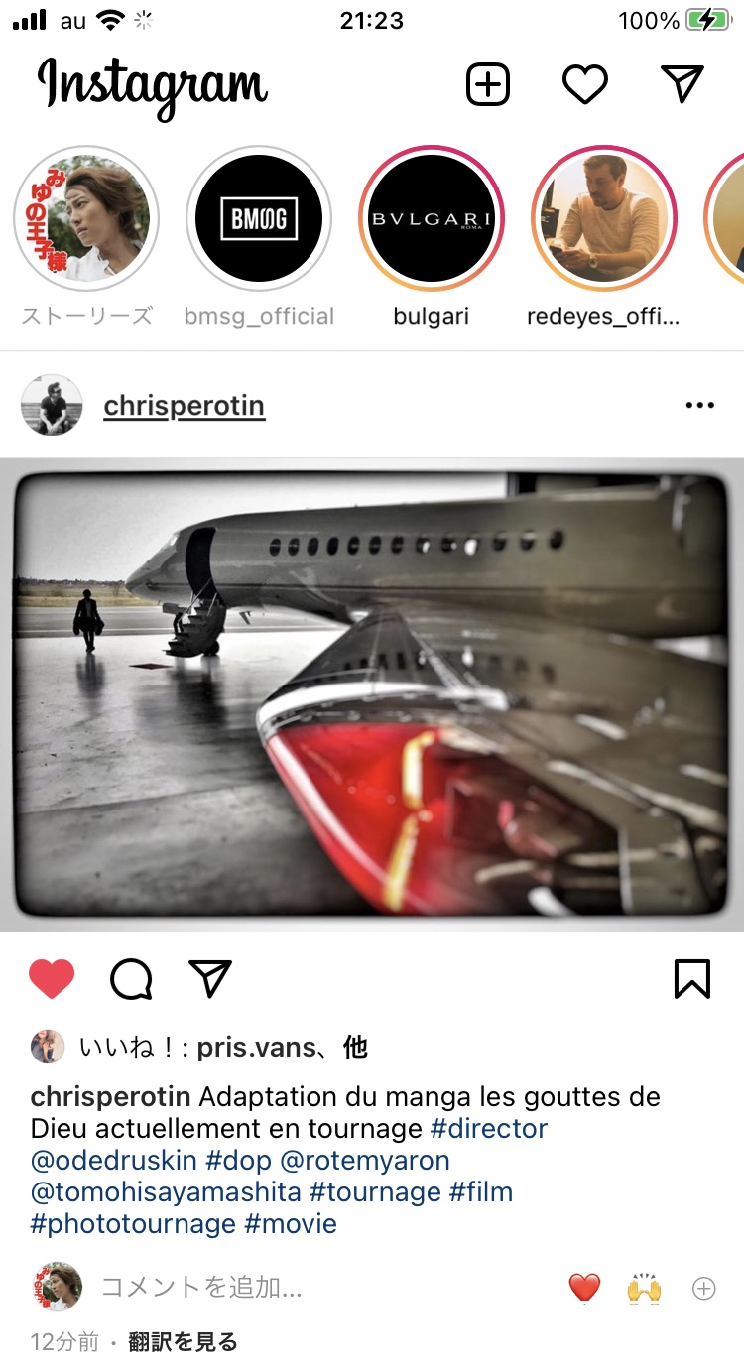Send quick red heart emoji reaction
744x1370 pixels.
(x=585, y=1288)
